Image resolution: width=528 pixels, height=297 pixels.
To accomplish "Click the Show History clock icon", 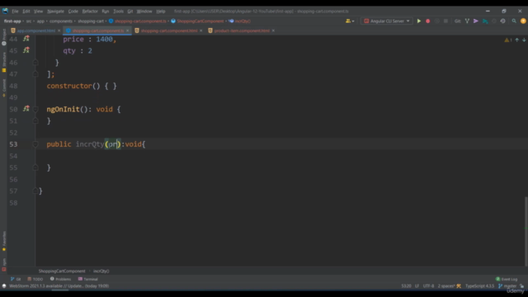I will tap(502, 21).
